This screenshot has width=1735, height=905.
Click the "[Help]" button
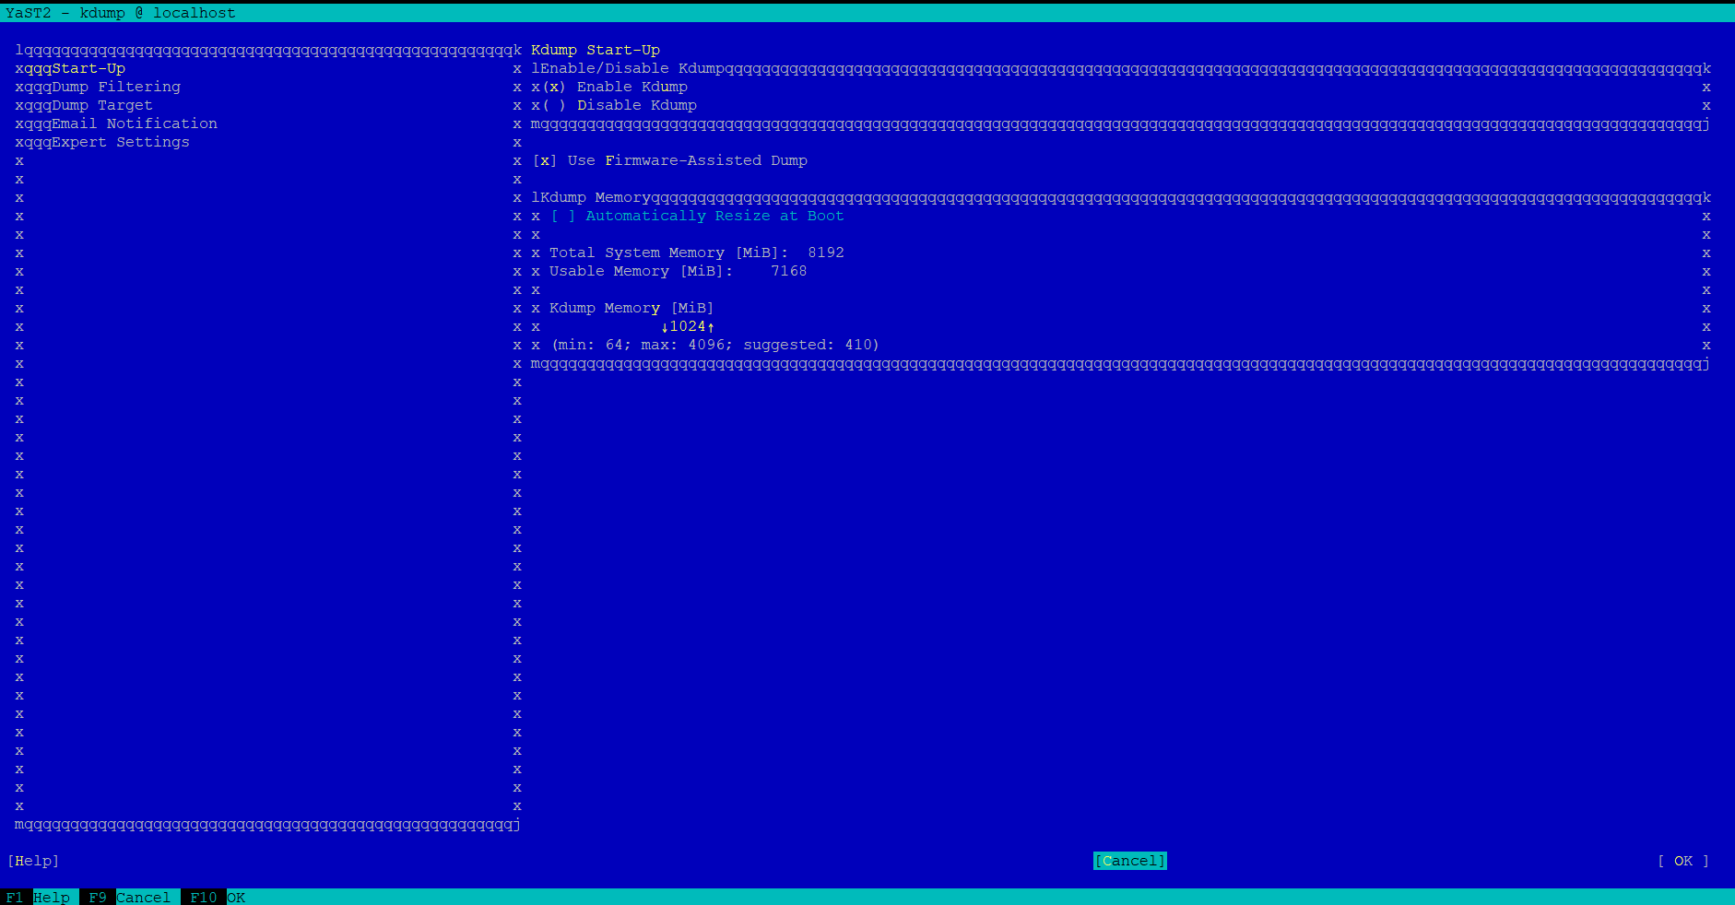32,861
